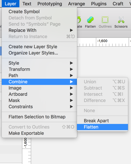This screenshot has height=164, width=131.
Task: Click the Outlines toolbar icon
Action: click(x=105, y=20)
